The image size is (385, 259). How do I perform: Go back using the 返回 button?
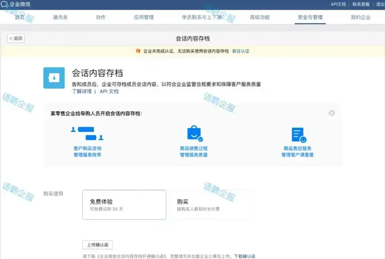point(16,38)
